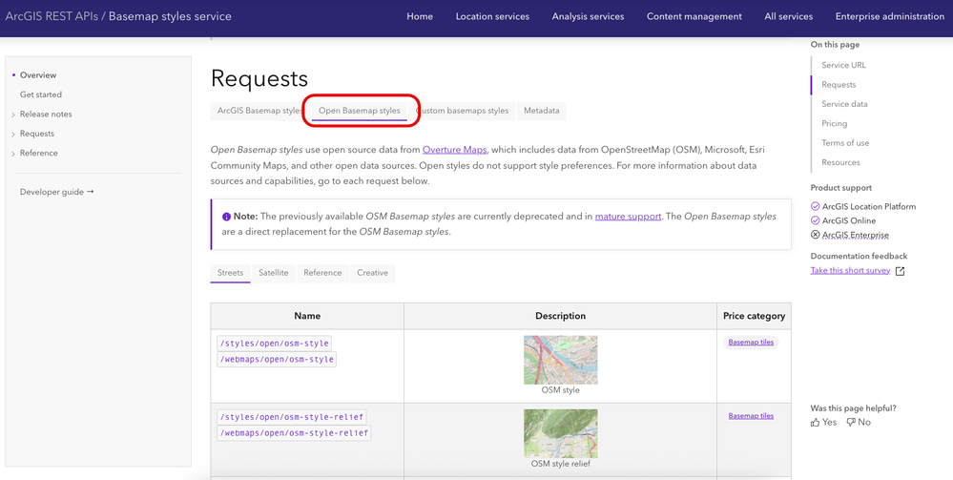Select the Streets sub-tab
Viewport: 953px width, 480px height.
[230, 273]
